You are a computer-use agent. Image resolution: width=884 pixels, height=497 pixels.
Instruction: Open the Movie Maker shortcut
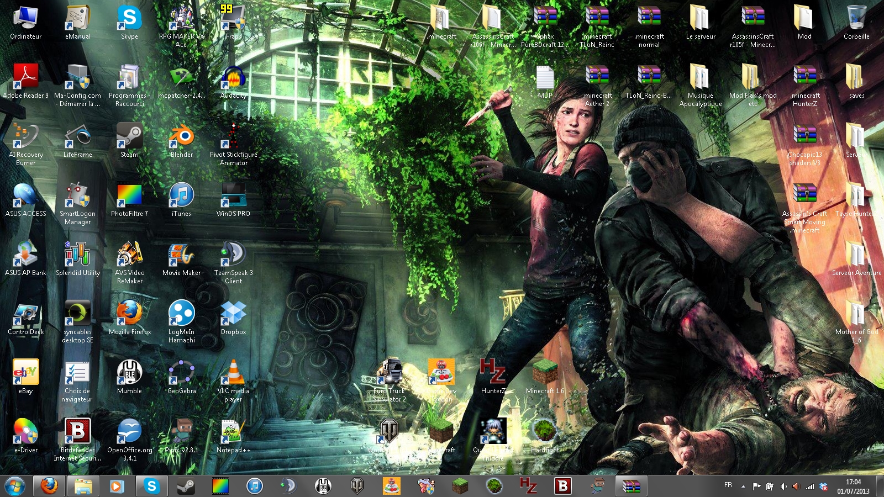[x=181, y=258]
